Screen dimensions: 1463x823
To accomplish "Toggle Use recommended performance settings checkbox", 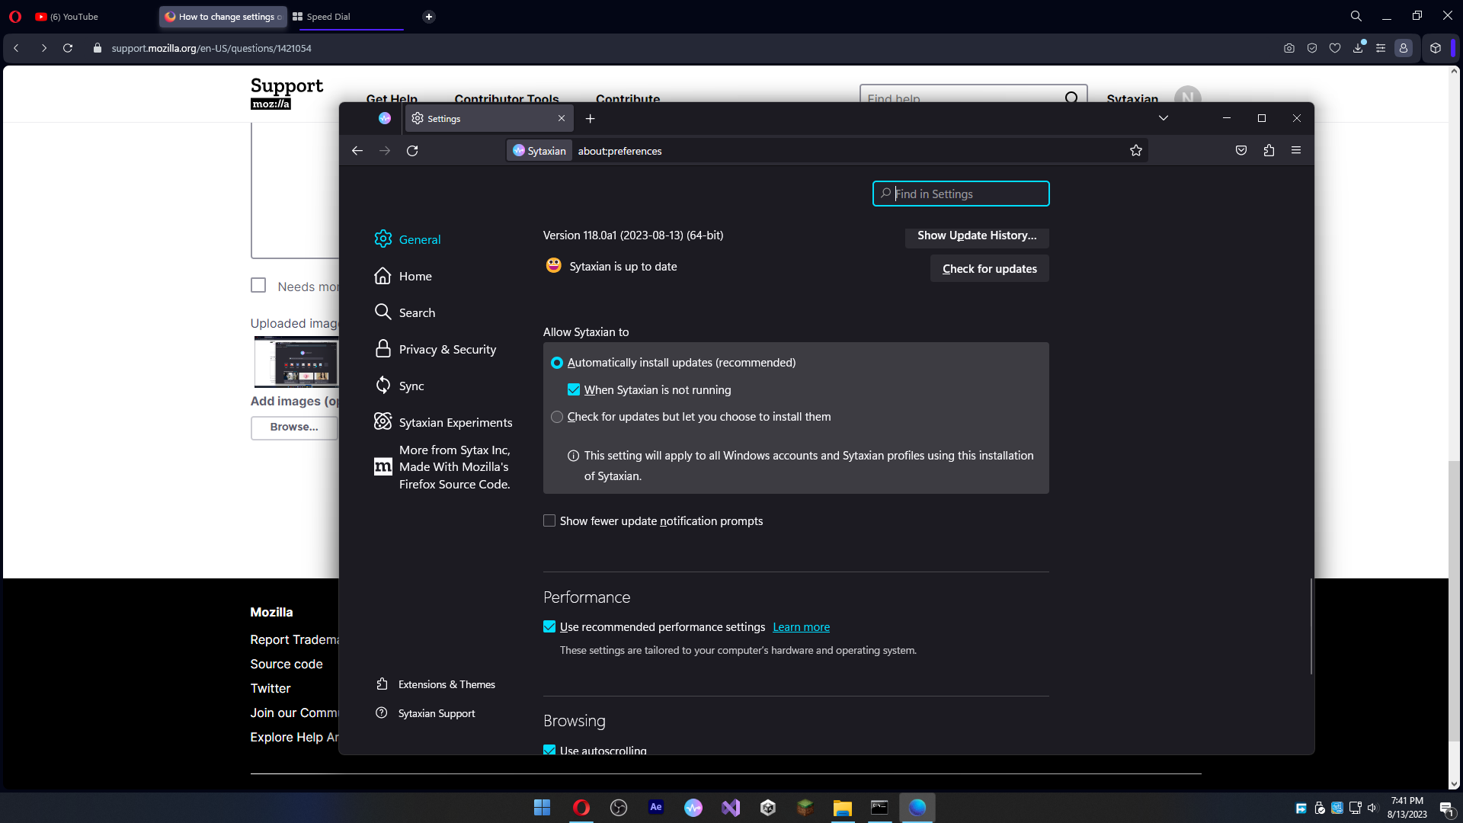I will (x=549, y=627).
